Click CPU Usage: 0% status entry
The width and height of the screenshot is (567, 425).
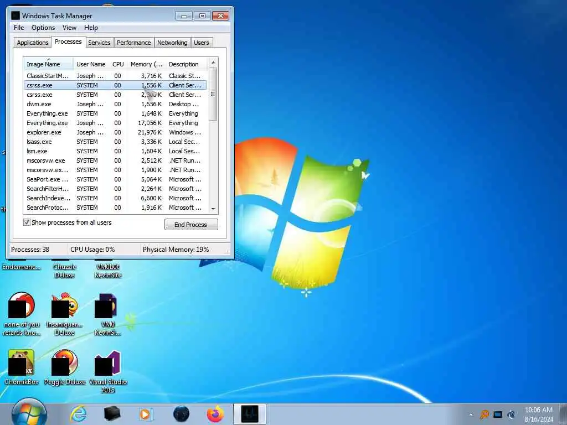(x=92, y=250)
